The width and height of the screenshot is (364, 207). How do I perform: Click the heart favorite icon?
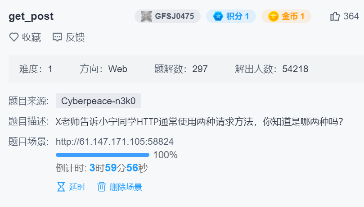coord(13,37)
